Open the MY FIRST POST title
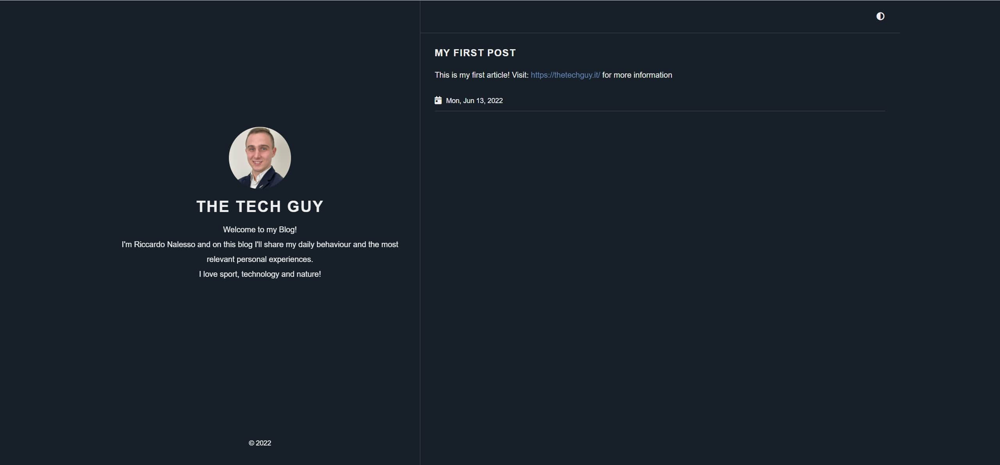Image resolution: width=1000 pixels, height=465 pixels. tap(475, 53)
